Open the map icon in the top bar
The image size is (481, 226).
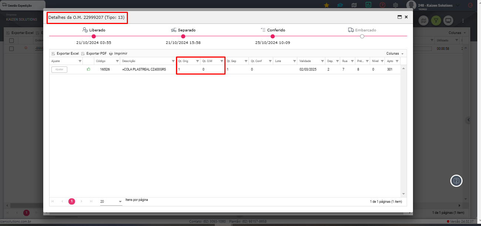click(354, 5)
